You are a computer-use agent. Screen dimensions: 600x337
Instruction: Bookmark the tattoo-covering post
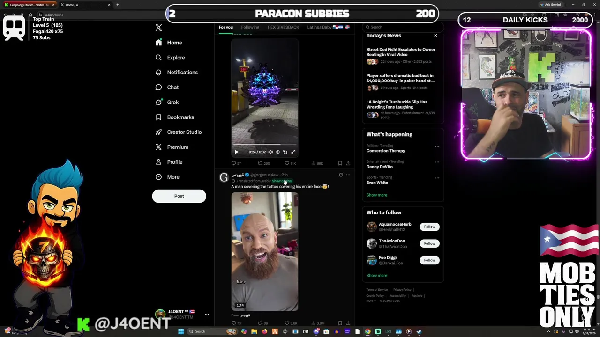click(340, 323)
